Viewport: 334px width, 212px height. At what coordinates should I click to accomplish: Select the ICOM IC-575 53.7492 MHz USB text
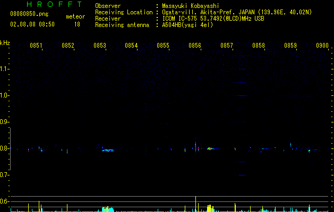(x=213, y=19)
